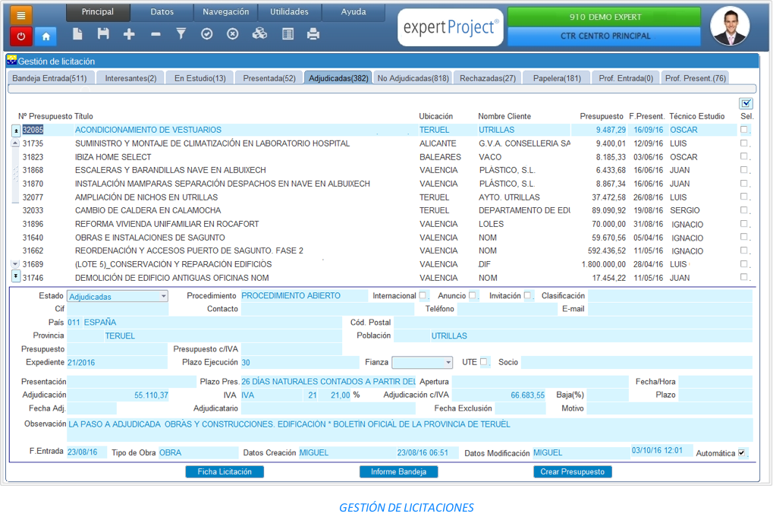Toggle the UTE checkbox
Image resolution: width=773 pixels, height=523 pixels.
pyautogui.click(x=484, y=361)
